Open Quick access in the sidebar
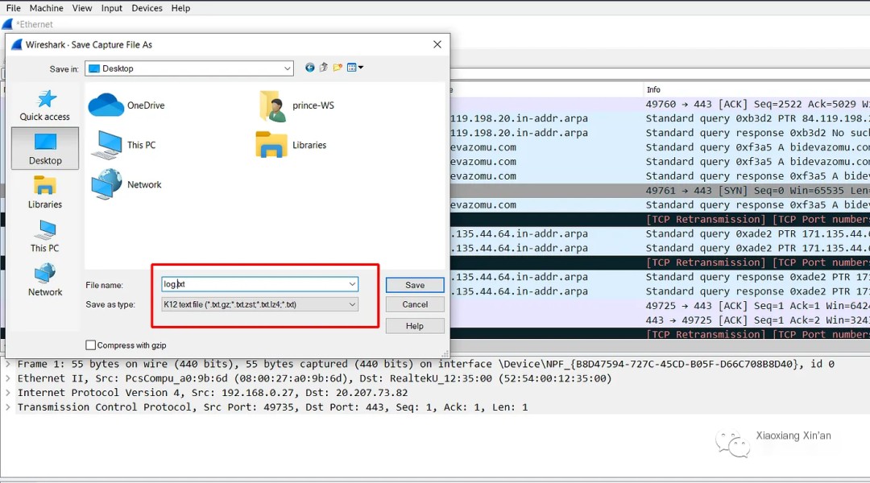 45,105
